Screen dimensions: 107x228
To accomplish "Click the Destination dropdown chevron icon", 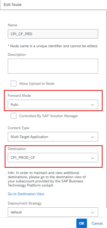I will pos(92,158).
